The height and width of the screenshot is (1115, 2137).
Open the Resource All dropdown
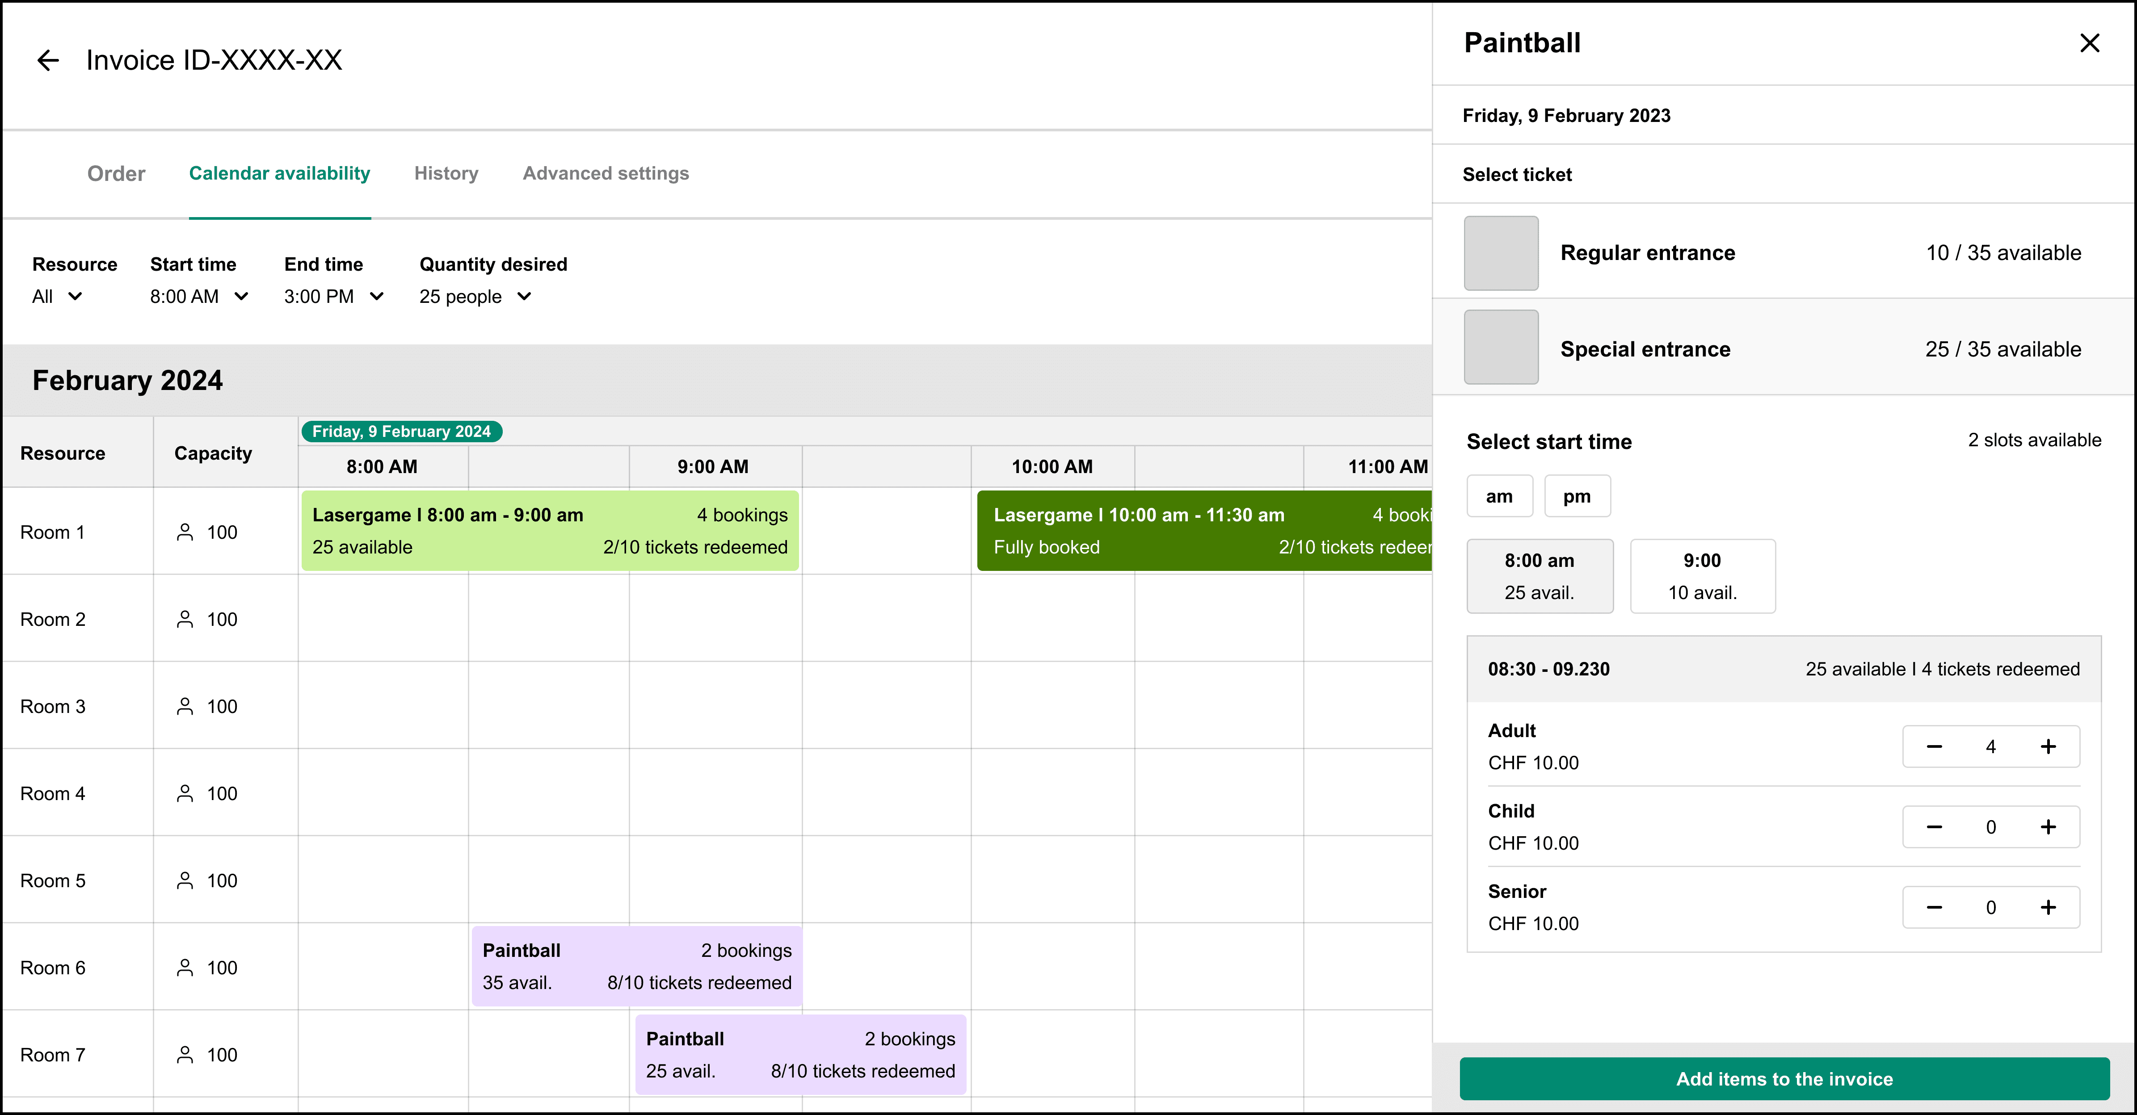tap(57, 297)
